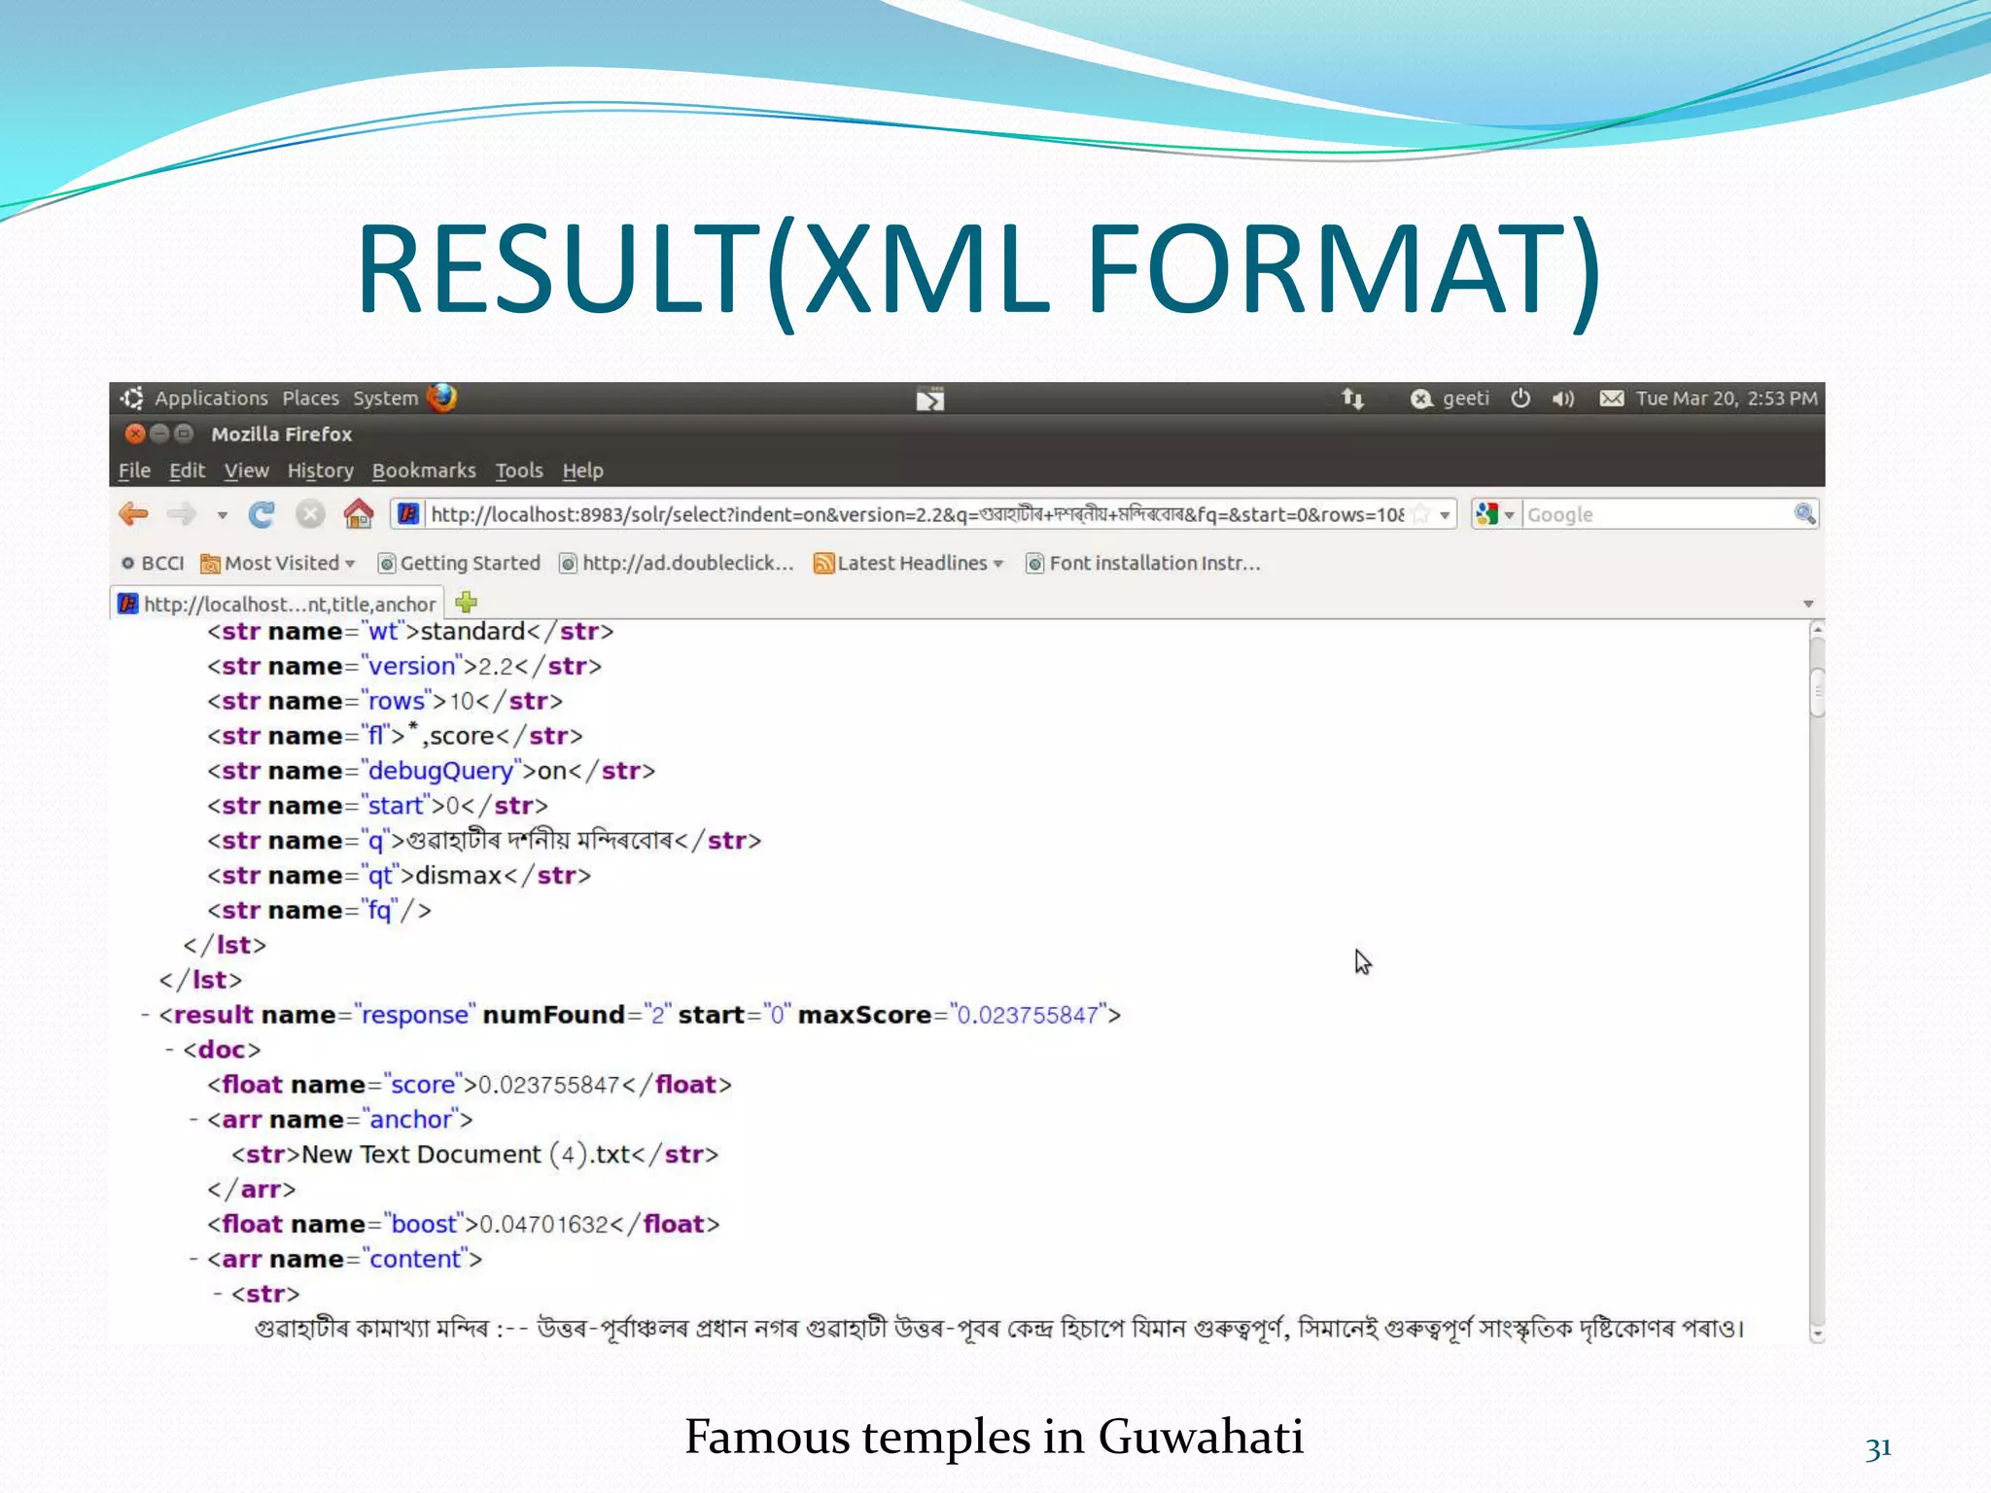Image resolution: width=1991 pixels, height=1493 pixels.
Task: Click the localhost solr URL address field
Action: pos(917,514)
